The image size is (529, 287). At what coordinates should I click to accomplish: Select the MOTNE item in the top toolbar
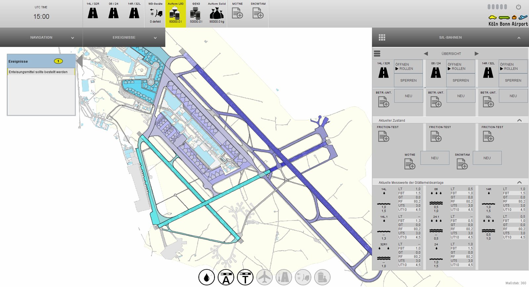coord(237,13)
